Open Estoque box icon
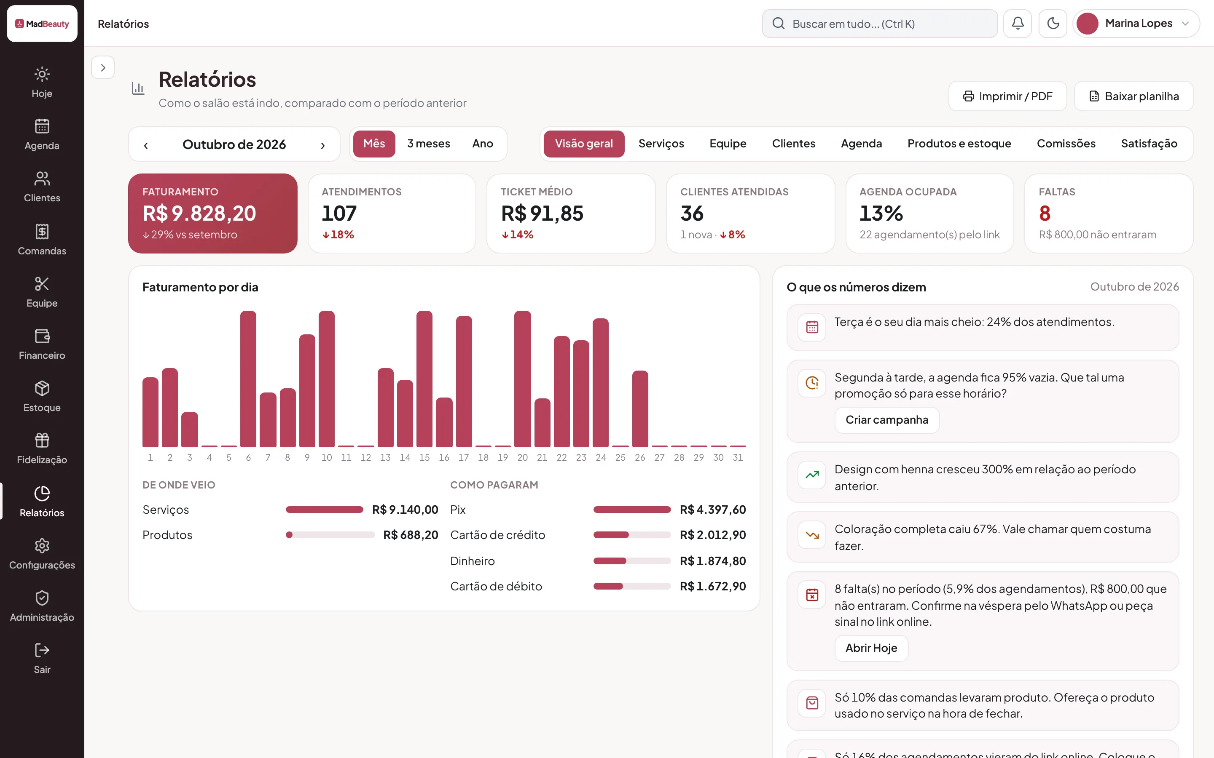 pyautogui.click(x=42, y=388)
